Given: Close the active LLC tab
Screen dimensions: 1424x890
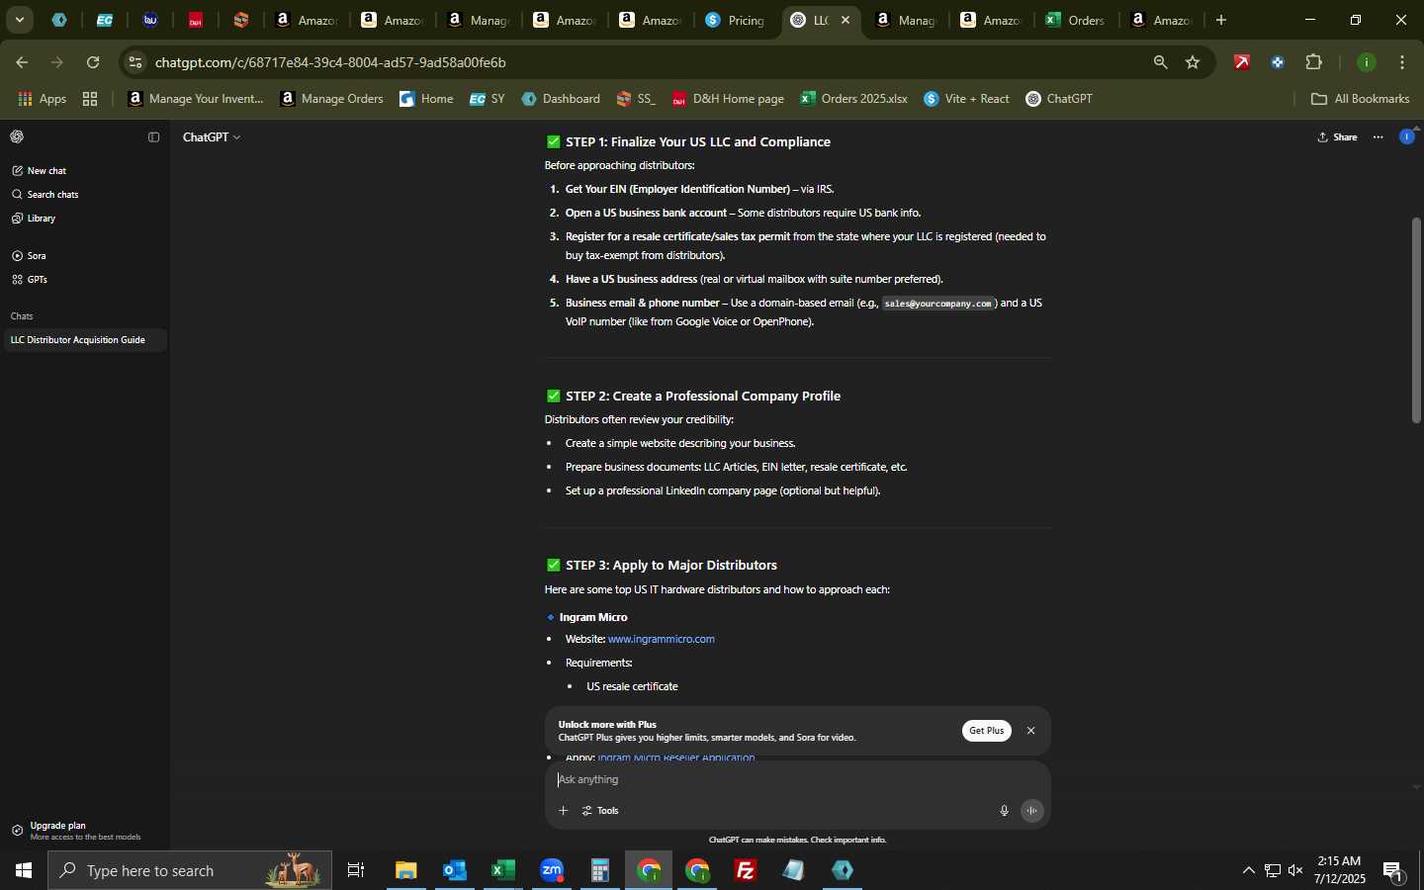Looking at the screenshot, I should pos(845,20).
